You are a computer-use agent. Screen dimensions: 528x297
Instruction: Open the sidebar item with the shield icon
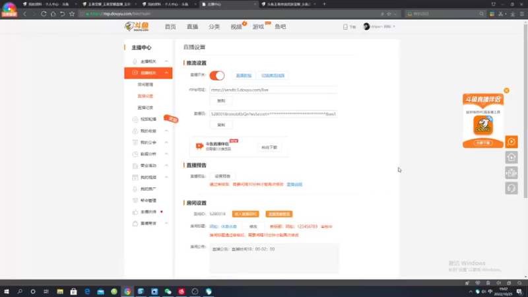pos(148,201)
